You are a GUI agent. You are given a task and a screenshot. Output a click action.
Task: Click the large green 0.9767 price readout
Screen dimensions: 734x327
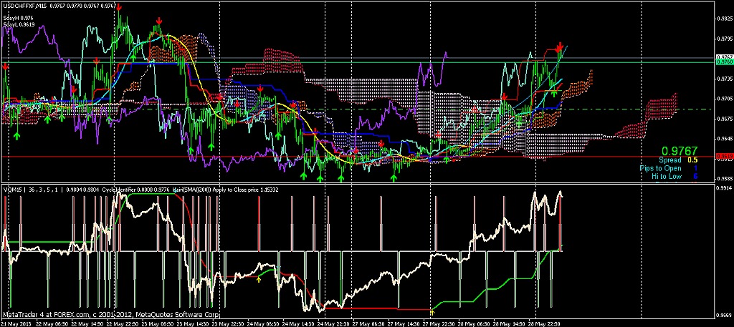click(x=680, y=151)
